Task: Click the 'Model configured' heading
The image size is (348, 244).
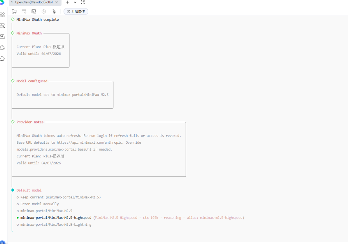Action: point(32,81)
